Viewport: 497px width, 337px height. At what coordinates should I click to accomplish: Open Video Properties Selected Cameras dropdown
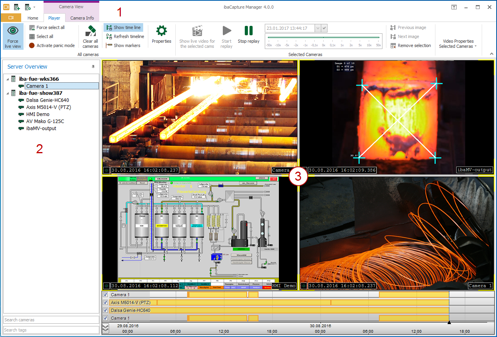point(458,43)
